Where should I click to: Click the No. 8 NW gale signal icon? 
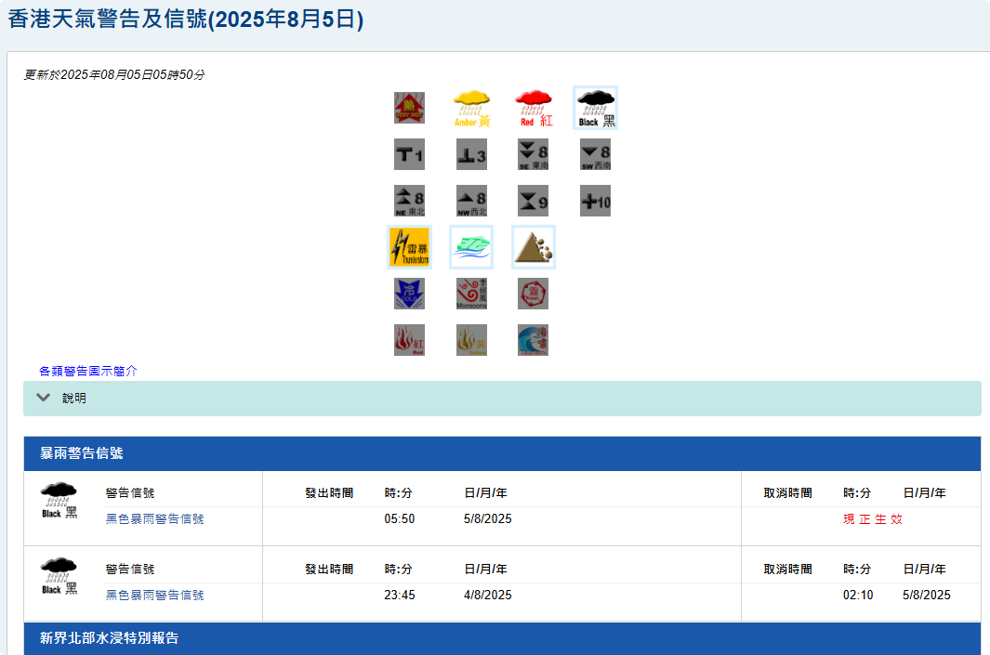tap(471, 202)
